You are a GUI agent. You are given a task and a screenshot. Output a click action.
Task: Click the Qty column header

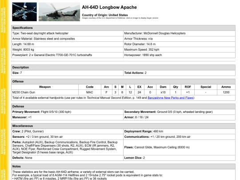(x=176, y=87)
